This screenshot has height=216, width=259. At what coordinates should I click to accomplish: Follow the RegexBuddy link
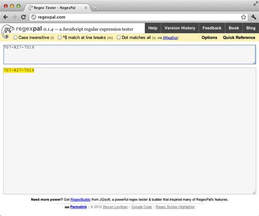point(81,199)
